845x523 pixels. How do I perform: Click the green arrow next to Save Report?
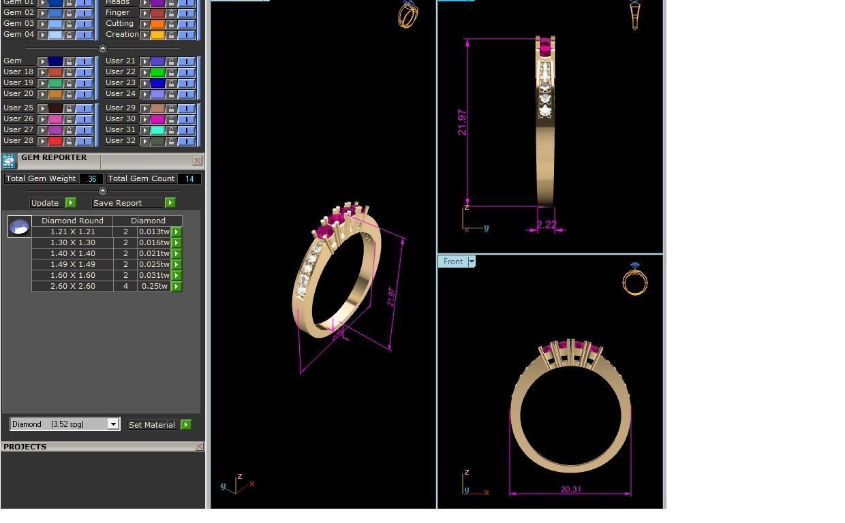click(170, 203)
